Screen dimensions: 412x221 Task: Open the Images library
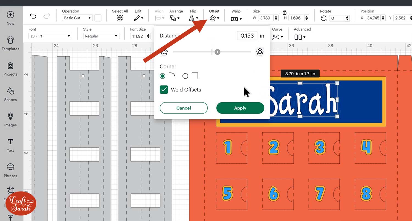tap(10, 120)
